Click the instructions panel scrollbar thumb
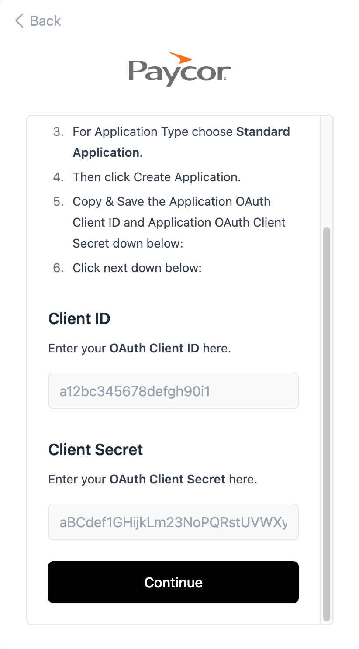Screen dimensions: 359x649 point(326,424)
